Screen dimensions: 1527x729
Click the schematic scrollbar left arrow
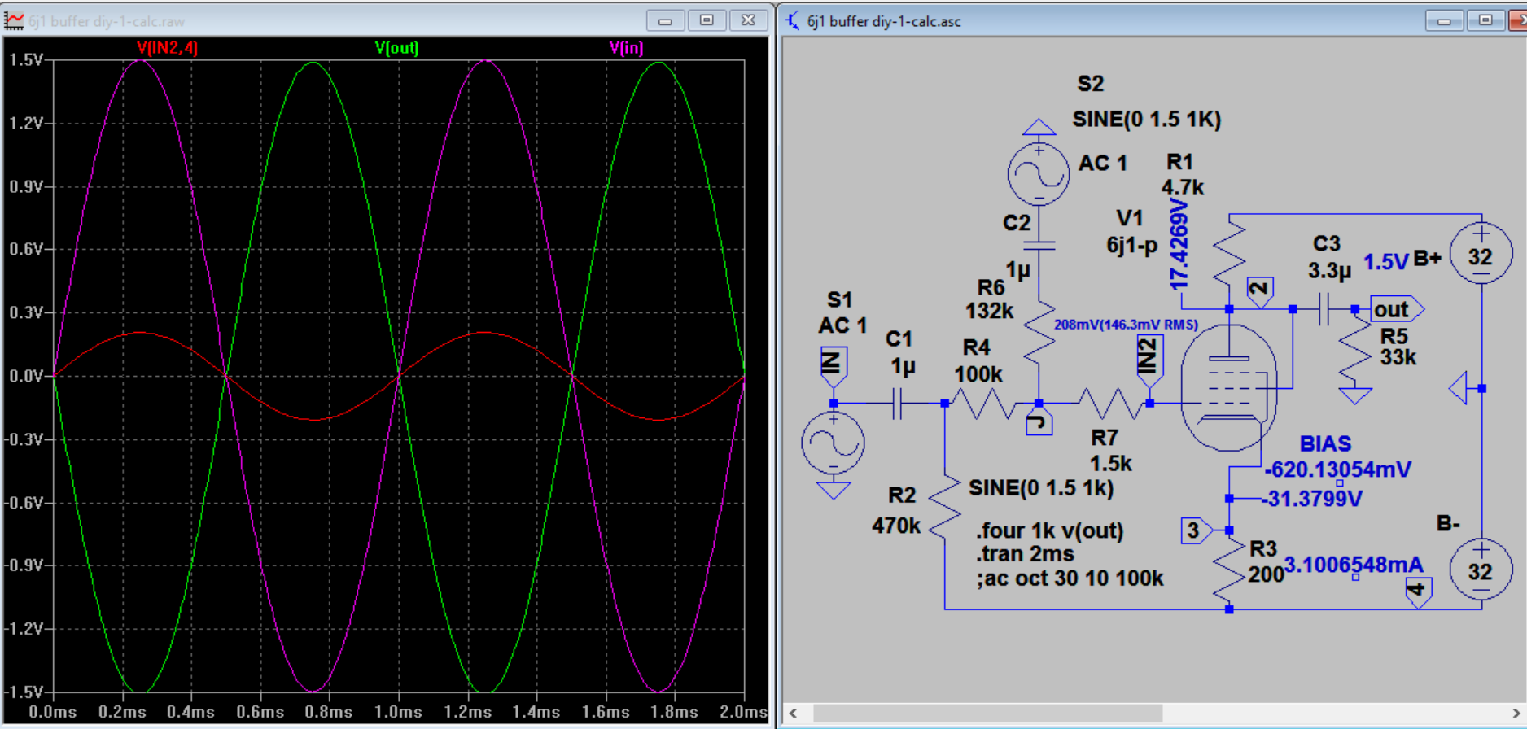[794, 714]
